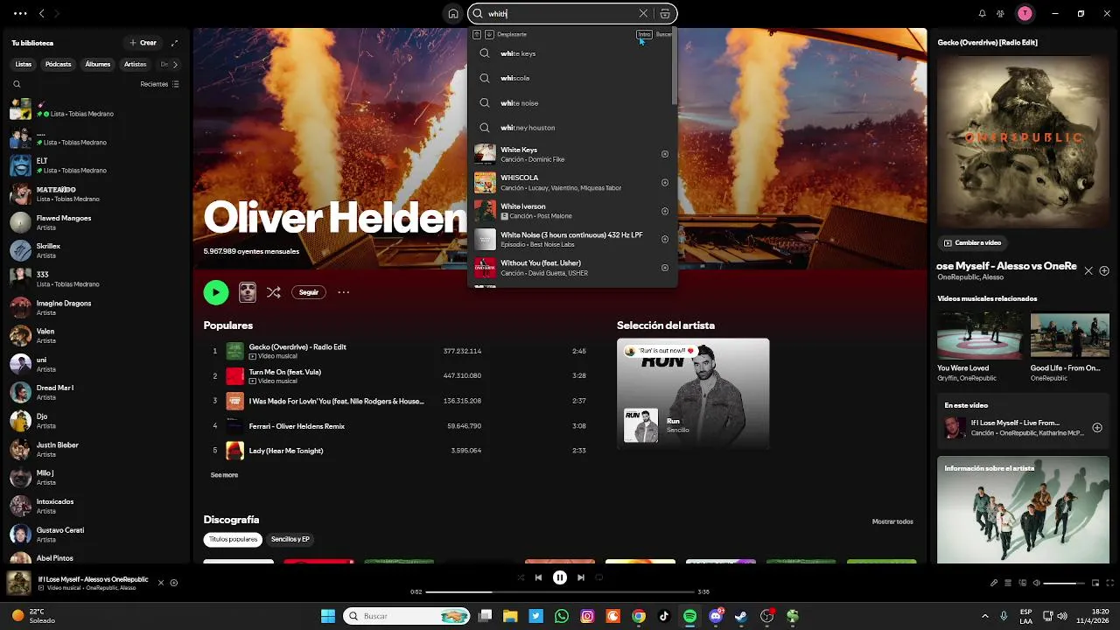Open the Recientes sort dropdown
Screen dimensions: 1120x630
pyautogui.click(x=159, y=84)
